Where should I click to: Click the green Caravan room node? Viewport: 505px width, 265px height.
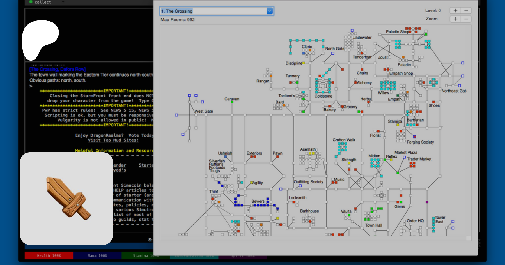tap(232, 102)
